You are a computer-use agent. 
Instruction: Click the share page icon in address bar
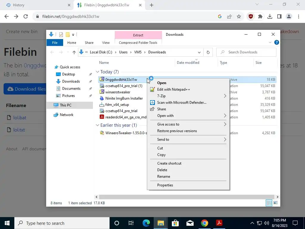point(229,17)
